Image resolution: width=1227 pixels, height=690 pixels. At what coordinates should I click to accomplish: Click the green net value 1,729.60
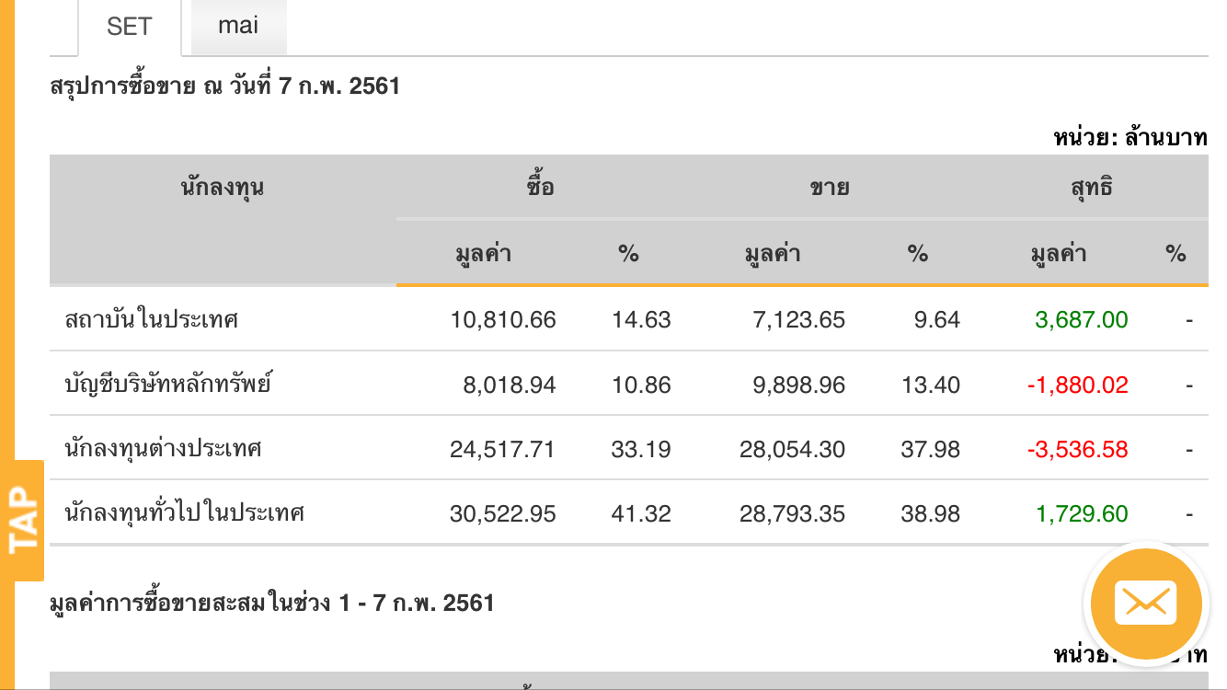1082,513
